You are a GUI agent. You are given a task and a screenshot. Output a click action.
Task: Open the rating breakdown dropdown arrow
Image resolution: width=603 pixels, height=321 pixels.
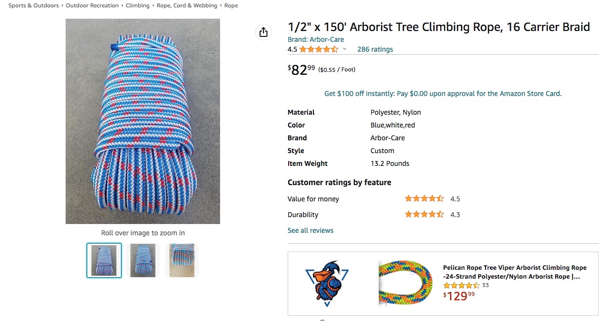pos(344,49)
